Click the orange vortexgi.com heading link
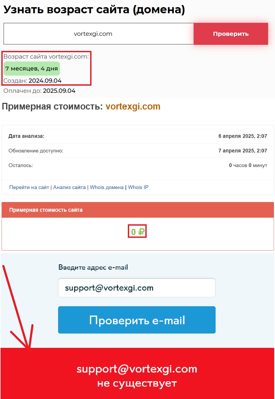Screen dimensions: 275x399 pyautogui.click(x=133, y=106)
